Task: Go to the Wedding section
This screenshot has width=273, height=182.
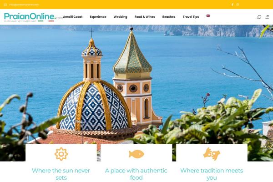Action: pyautogui.click(x=120, y=17)
